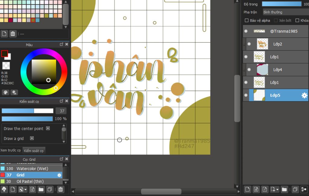Click canvas horizontal scrollbar left arrow
The image size is (309, 196).
(73, 191)
